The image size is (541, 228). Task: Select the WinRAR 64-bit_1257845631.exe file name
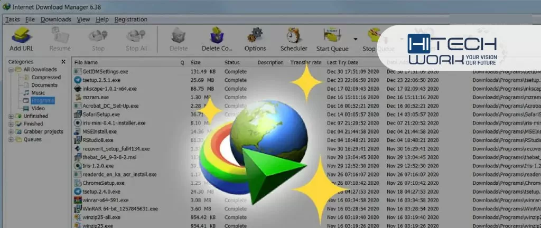(120, 208)
